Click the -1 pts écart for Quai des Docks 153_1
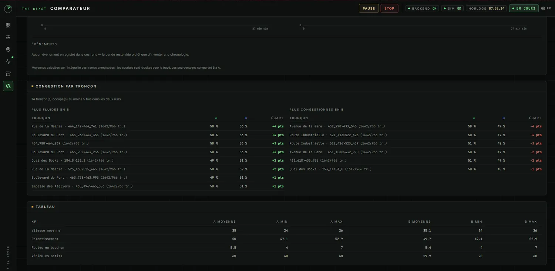The width and height of the screenshot is (555, 271). point(536,169)
